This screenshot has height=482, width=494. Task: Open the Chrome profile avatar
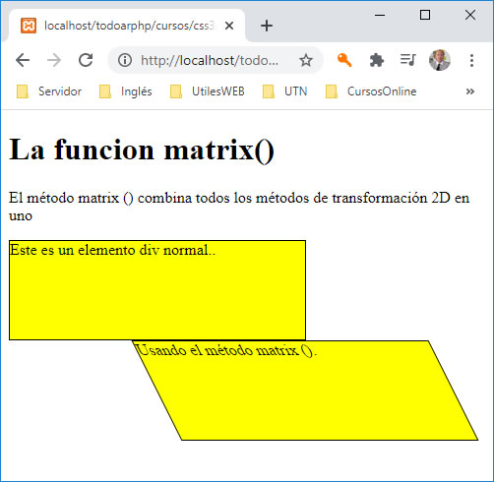click(440, 60)
